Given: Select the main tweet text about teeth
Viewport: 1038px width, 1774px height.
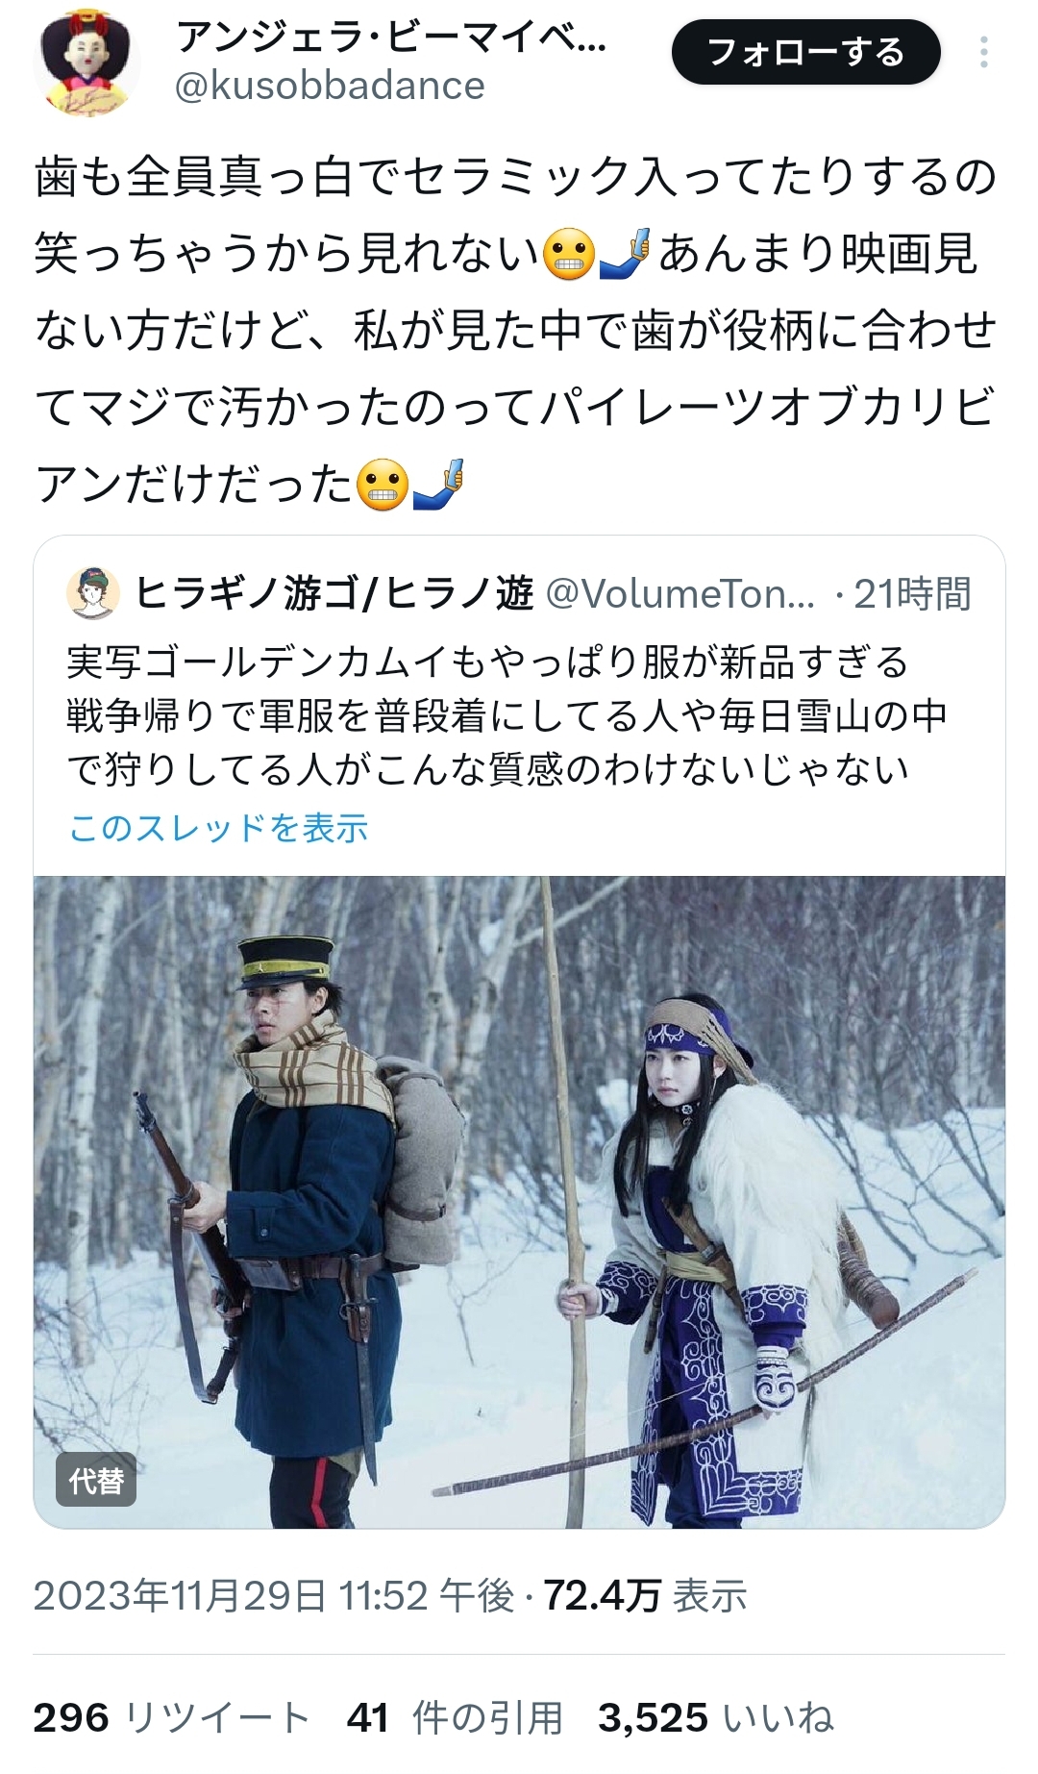Looking at the screenshot, I should pyautogui.click(x=516, y=329).
